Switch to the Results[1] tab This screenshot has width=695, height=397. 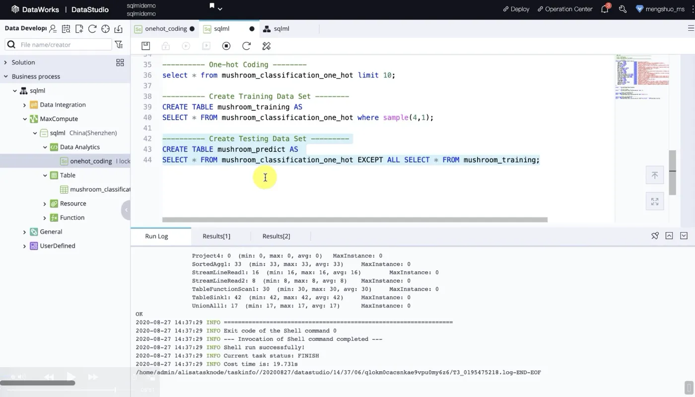[216, 236]
